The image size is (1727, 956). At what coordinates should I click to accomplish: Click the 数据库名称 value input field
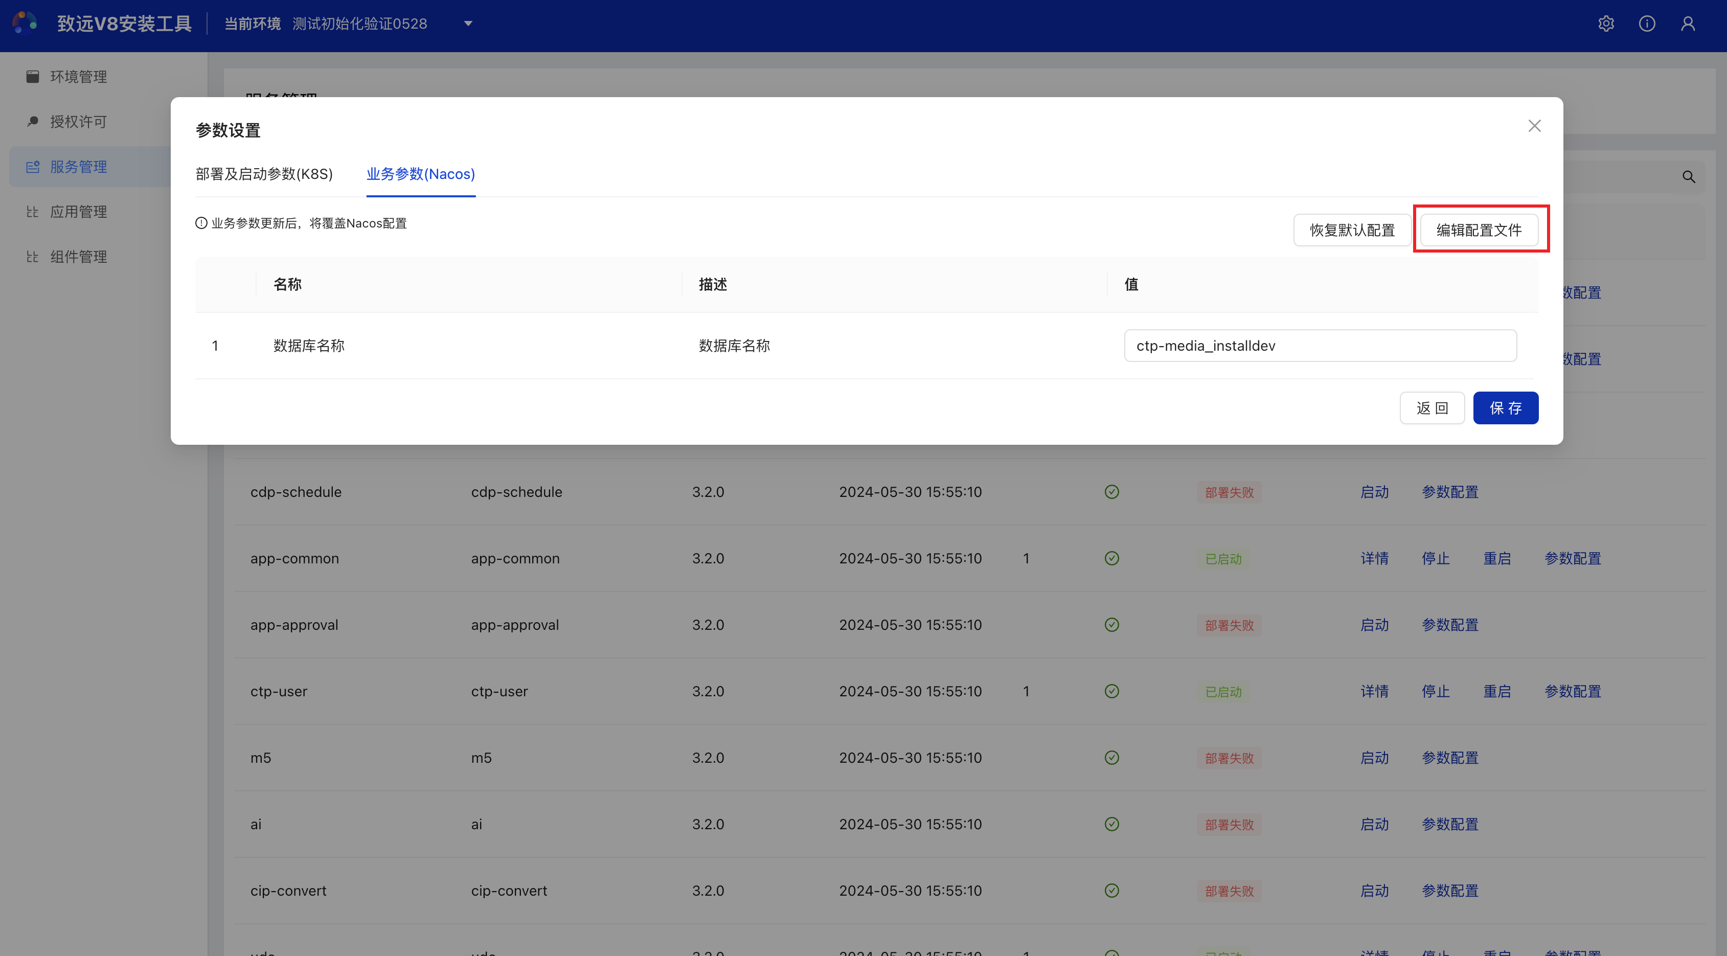pyautogui.click(x=1320, y=345)
